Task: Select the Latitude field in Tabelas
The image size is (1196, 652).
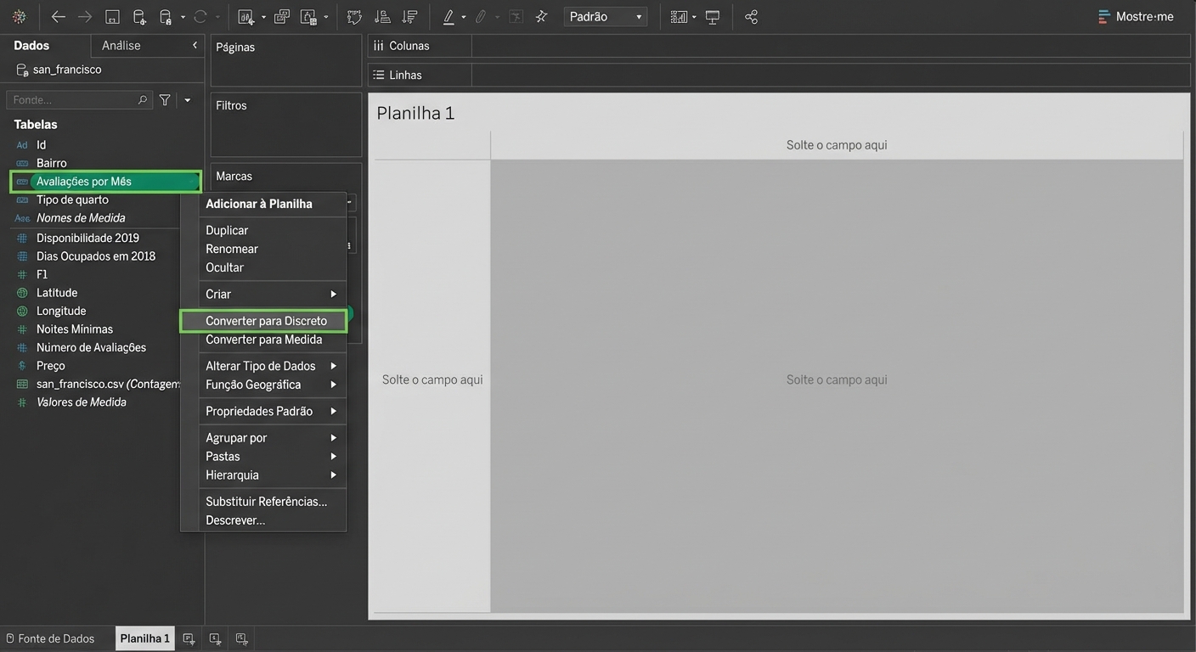Action: tap(57, 293)
